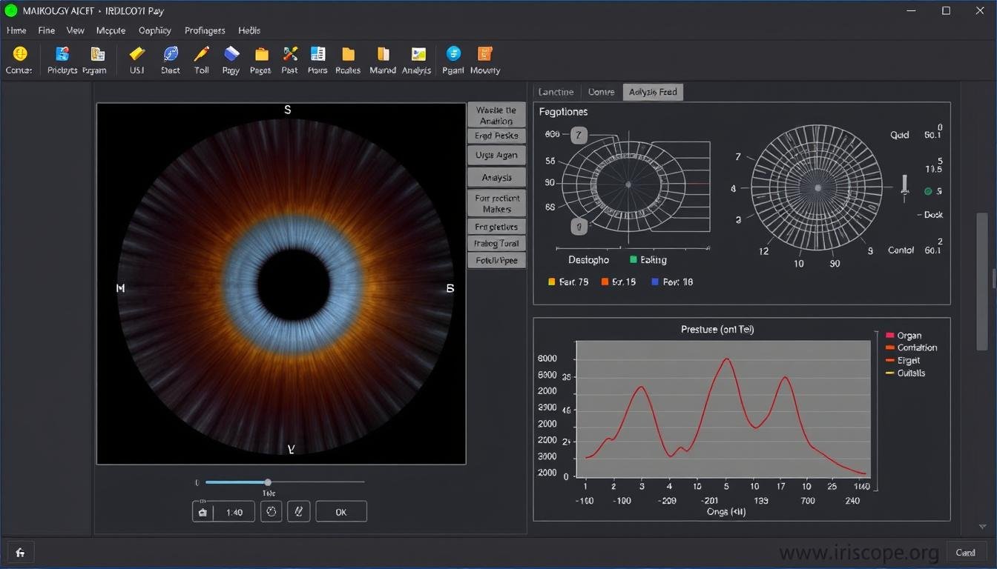Switch to the Adlyzis Fzed tab

coord(652,92)
